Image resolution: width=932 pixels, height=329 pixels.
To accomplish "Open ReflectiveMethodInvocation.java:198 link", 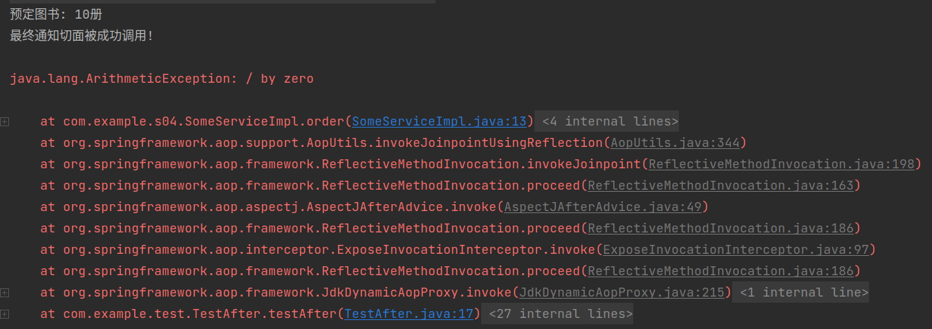I will (781, 164).
